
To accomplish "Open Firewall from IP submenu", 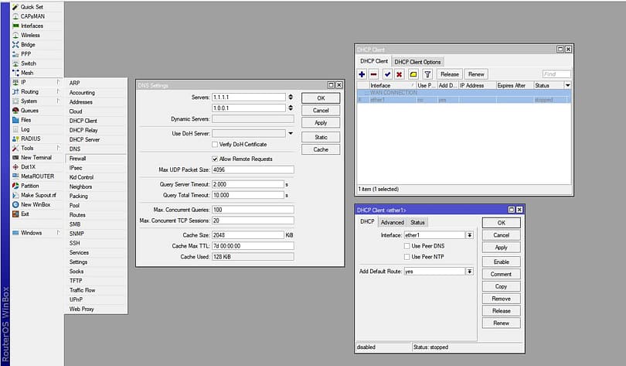I will tap(95, 159).
